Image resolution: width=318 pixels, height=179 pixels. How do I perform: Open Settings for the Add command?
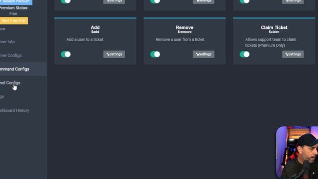(114, 54)
